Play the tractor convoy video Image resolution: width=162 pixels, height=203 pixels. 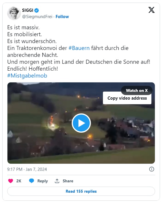(81, 123)
